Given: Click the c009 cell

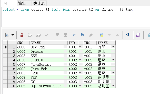Looking at the screenshot, I should coord(23,77).
